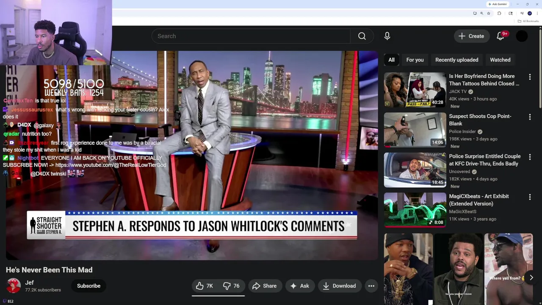Image resolution: width=542 pixels, height=305 pixels.
Task: Open the middle Short with curly-haired man
Action: coord(458,269)
